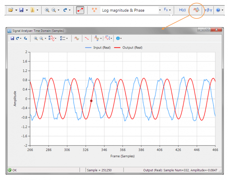Toggle the red line-with-points chart button

coord(80,10)
